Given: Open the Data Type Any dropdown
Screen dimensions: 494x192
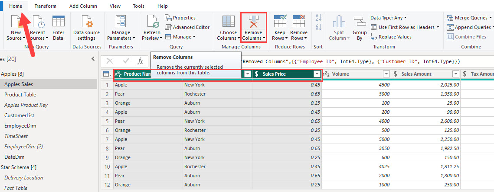Looking at the screenshot, I should tap(389, 18).
